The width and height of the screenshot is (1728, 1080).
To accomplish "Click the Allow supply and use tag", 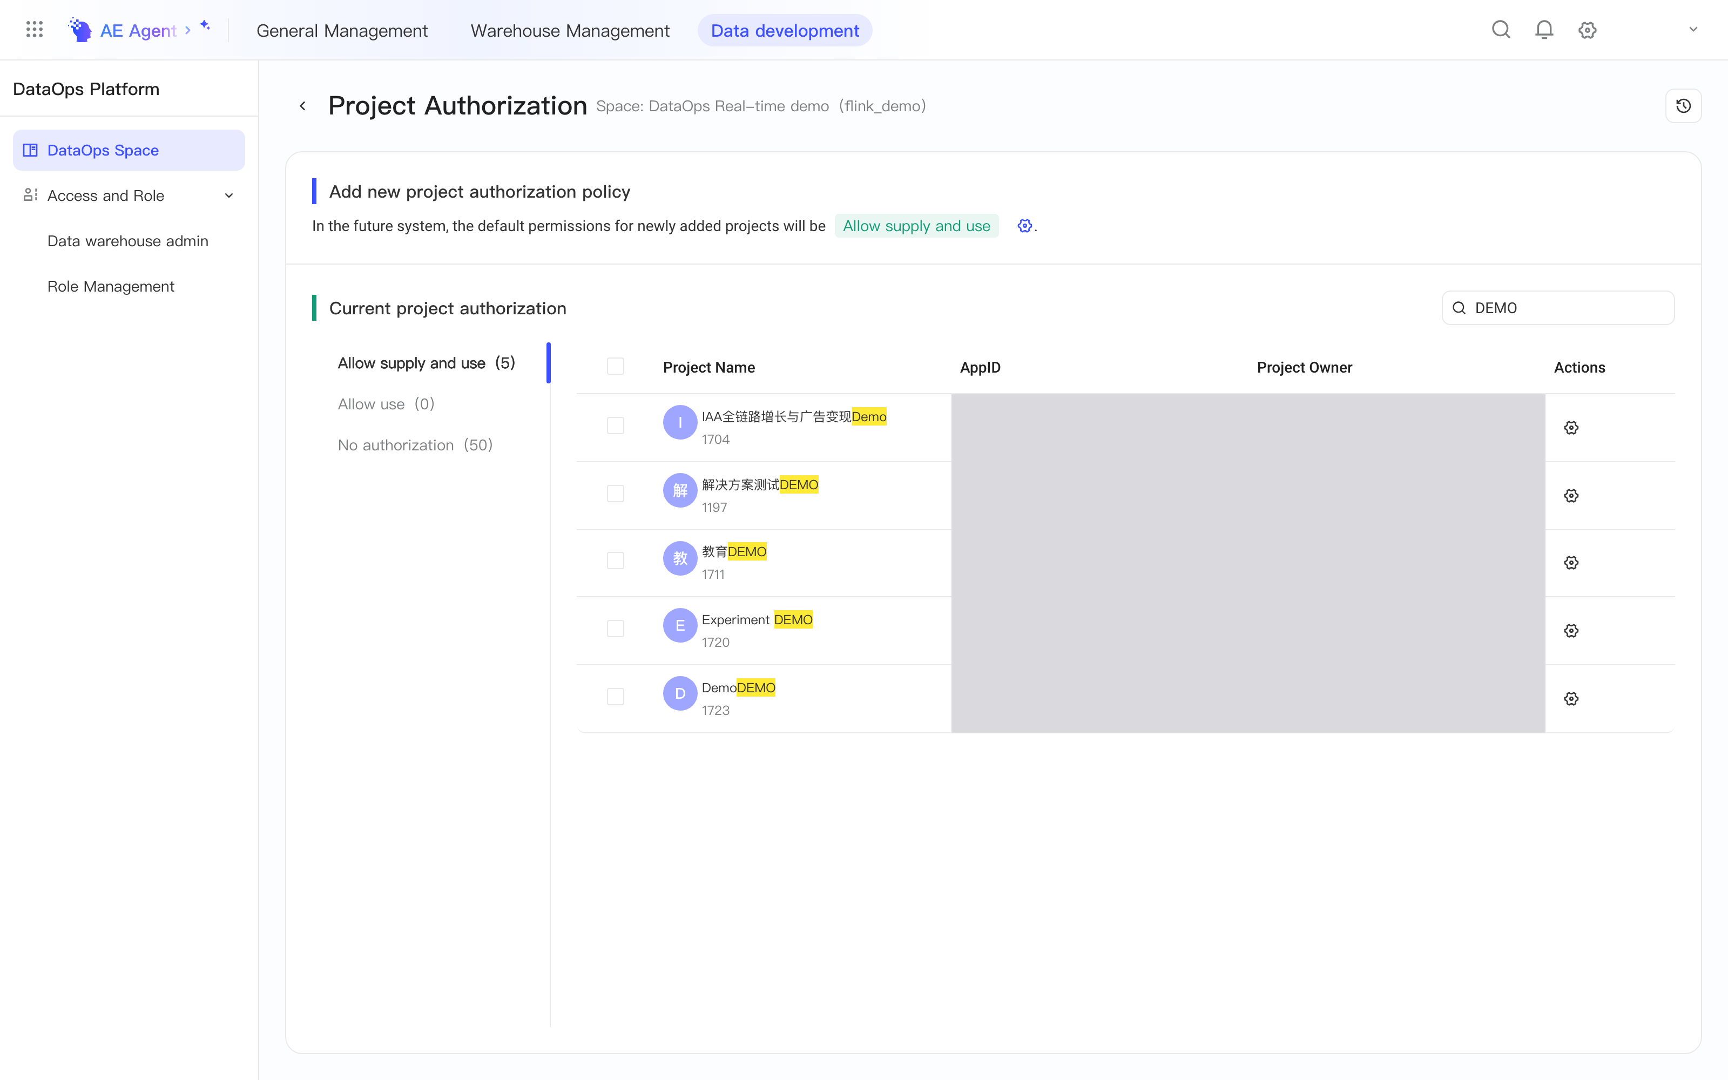I will pyautogui.click(x=916, y=226).
